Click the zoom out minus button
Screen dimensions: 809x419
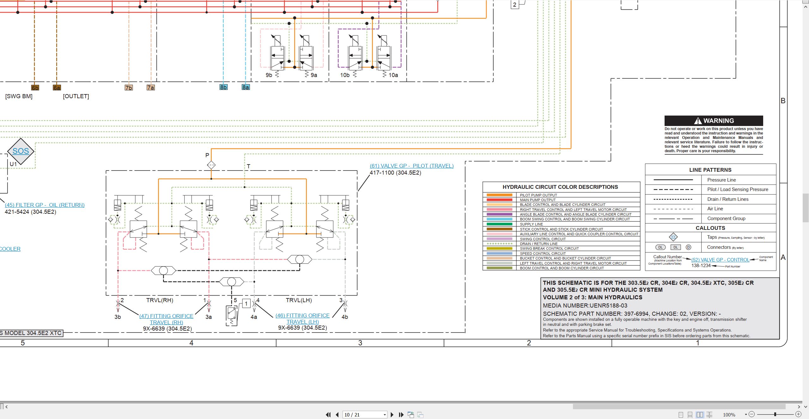752,414
